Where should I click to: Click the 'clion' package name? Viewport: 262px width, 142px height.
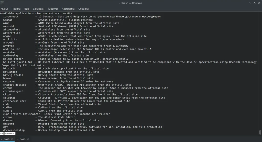pyautogui.click(x=7, y=94)
